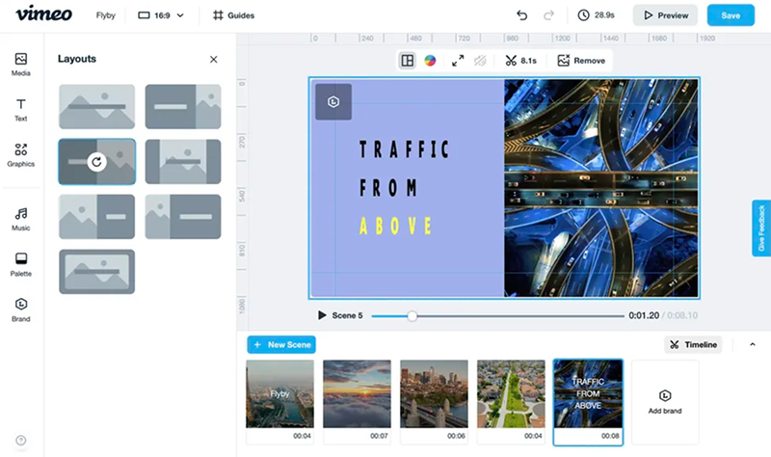771x457 pixels.
Task: Open the Music panel
Action: click(x=20, y=218)
